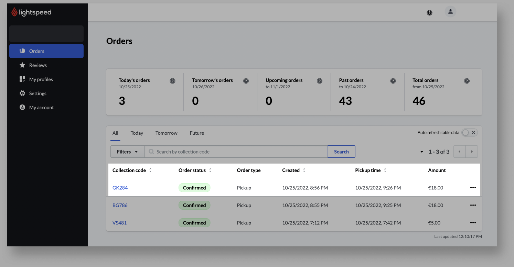This screenshot has height=267, width=514.
Task: Click help icon beside Upcoming orders
Action: coord(320,81)
